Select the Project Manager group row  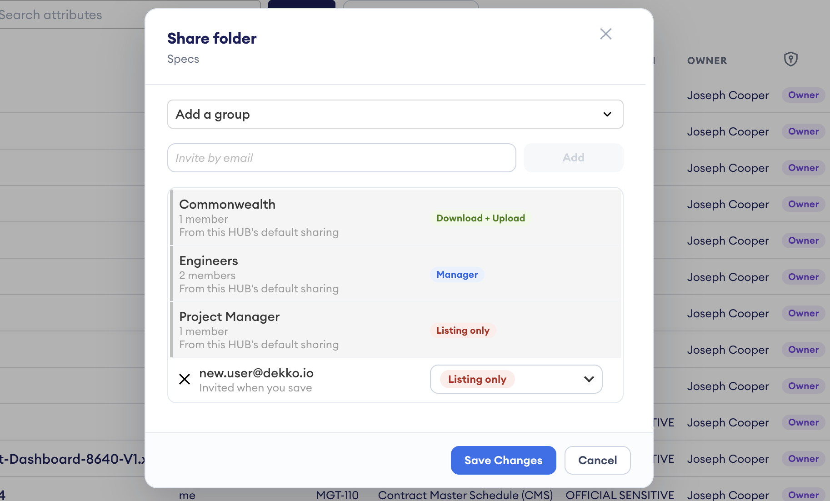click(395, 330)
